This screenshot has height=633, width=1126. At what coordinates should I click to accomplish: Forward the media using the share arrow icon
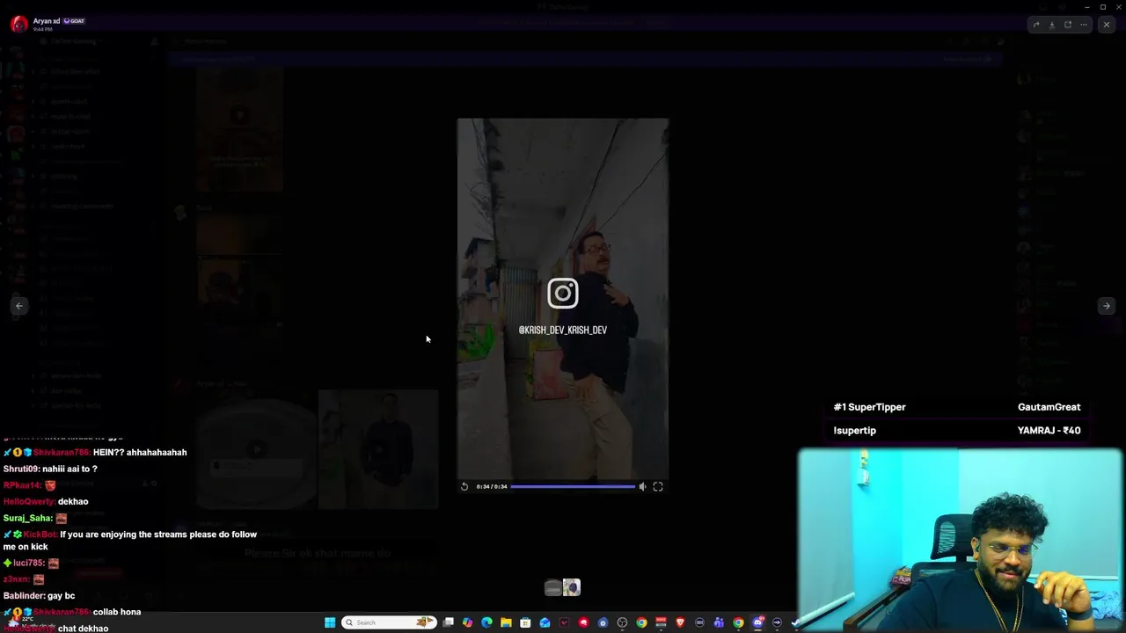coord(1036,25)
